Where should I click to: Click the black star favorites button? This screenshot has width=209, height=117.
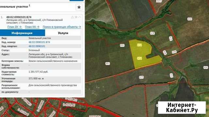[x=79, y=7]
